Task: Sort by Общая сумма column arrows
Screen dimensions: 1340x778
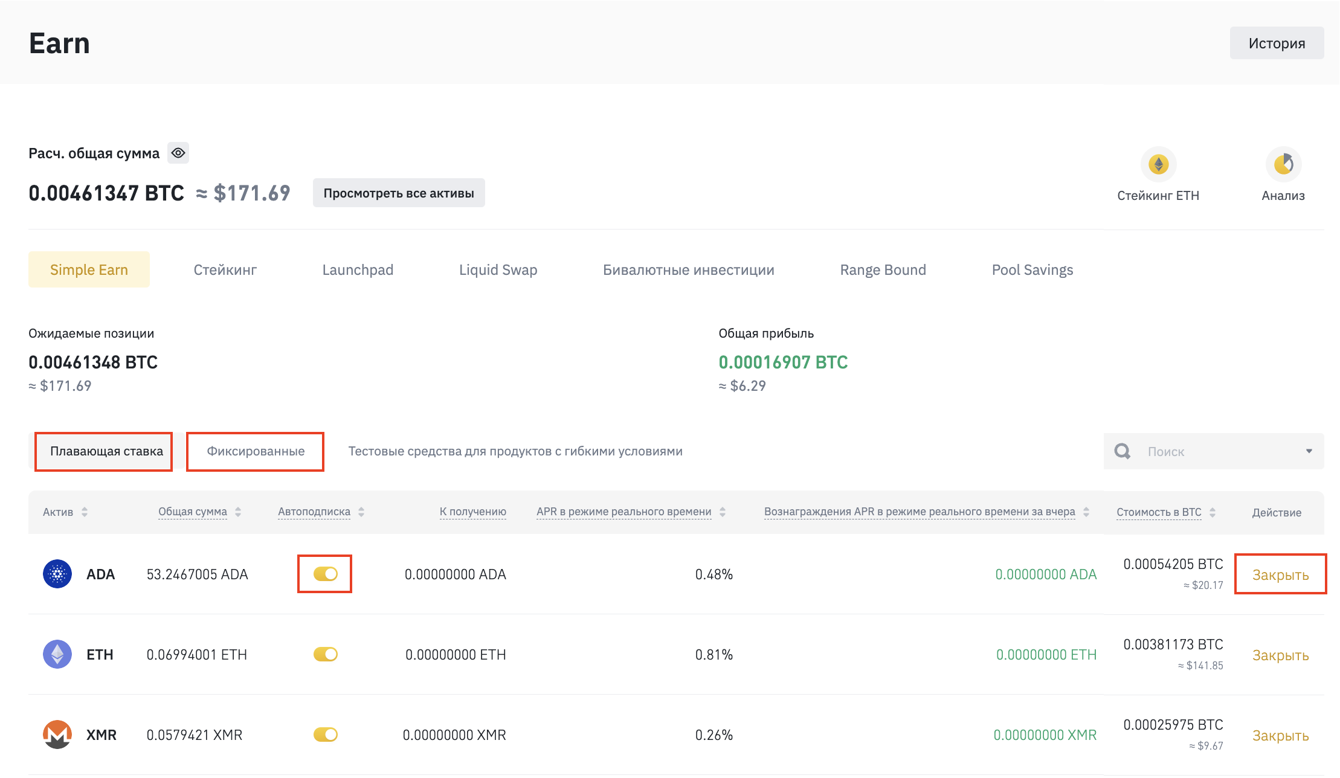Action: pos(238,512)
